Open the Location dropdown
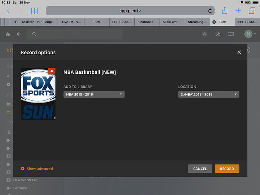Viewport: 260px width, 195px height. pyautogui.click(x=208, y=94)
